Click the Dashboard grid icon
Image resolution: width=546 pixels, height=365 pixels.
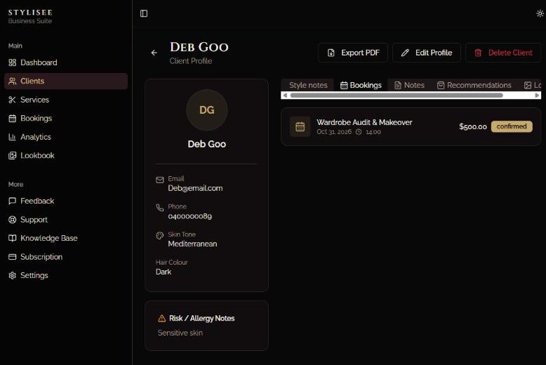[x=12, y=62]
